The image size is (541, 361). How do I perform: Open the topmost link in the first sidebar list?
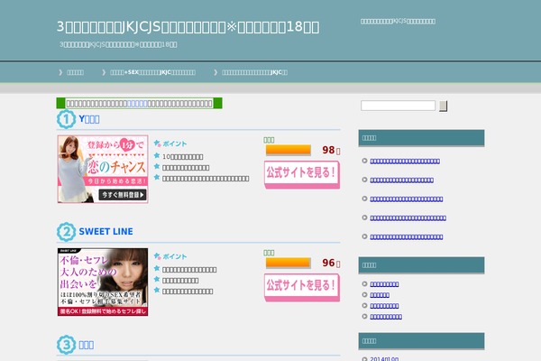[x=405, y=161]
